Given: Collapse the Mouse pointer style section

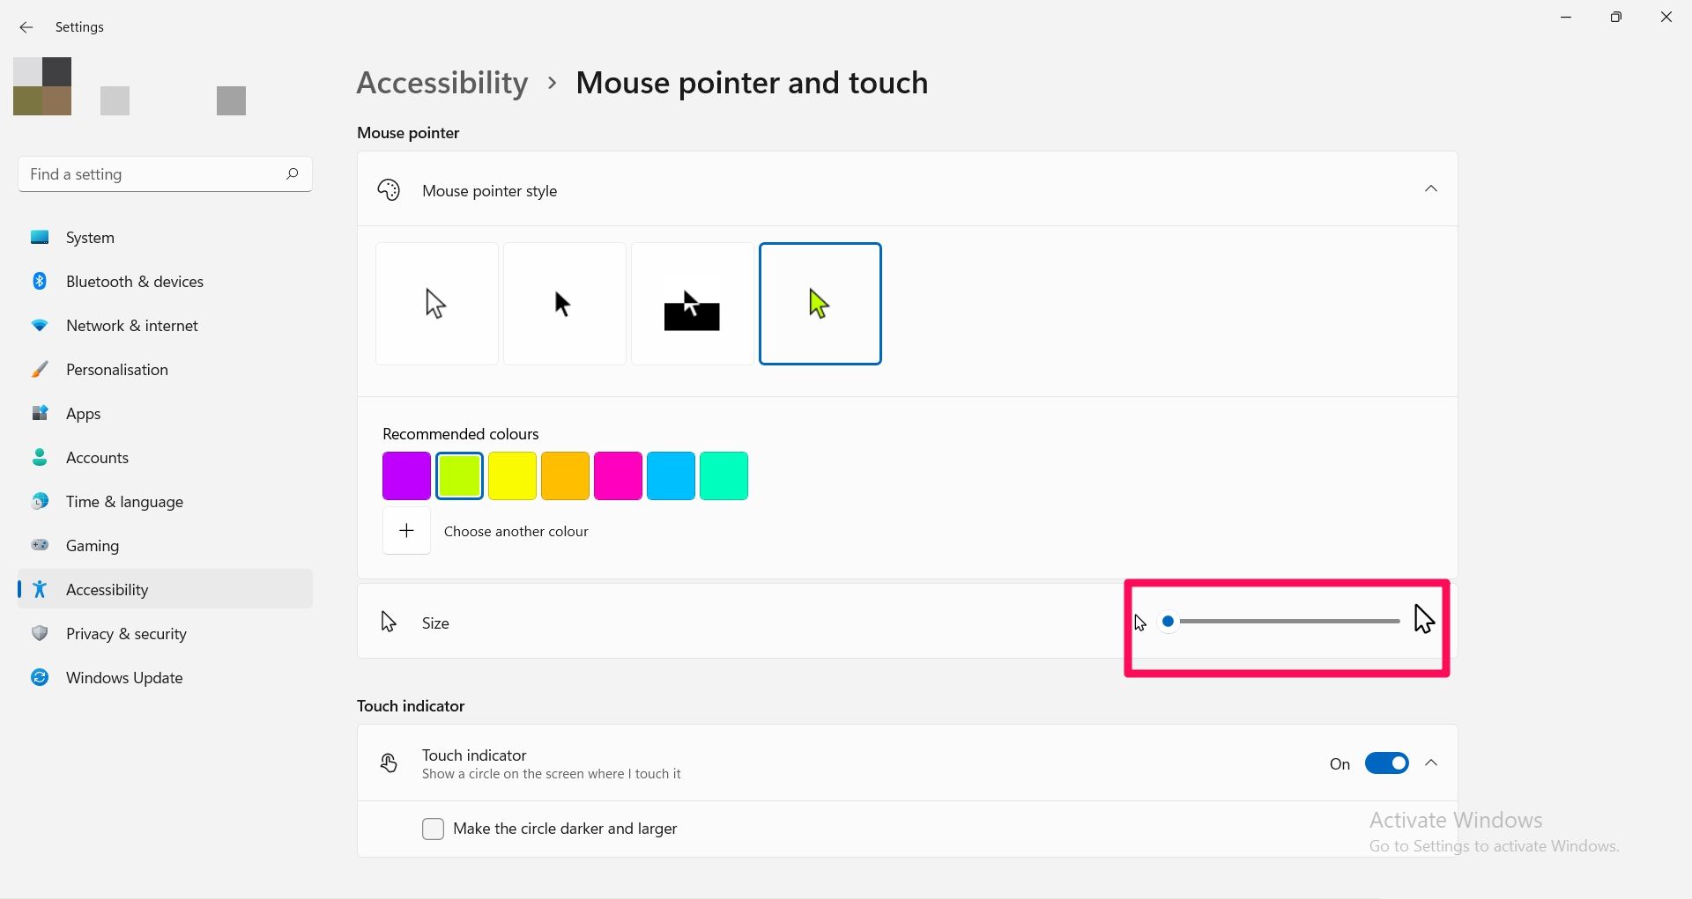Looking at the screenshot, I should [1431, 189].
